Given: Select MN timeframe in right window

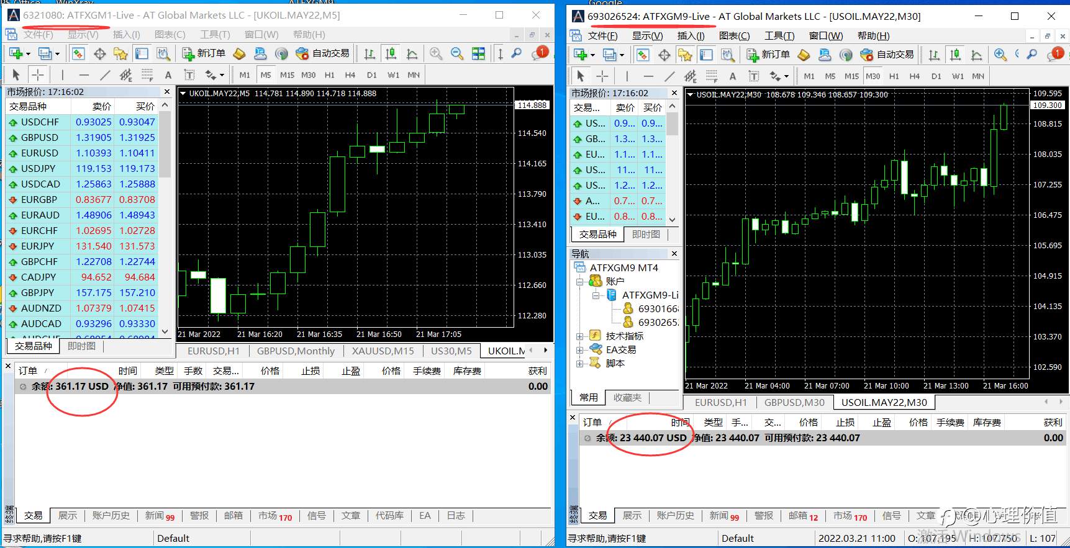Looking at the screenshot, I should pos(978,76).
